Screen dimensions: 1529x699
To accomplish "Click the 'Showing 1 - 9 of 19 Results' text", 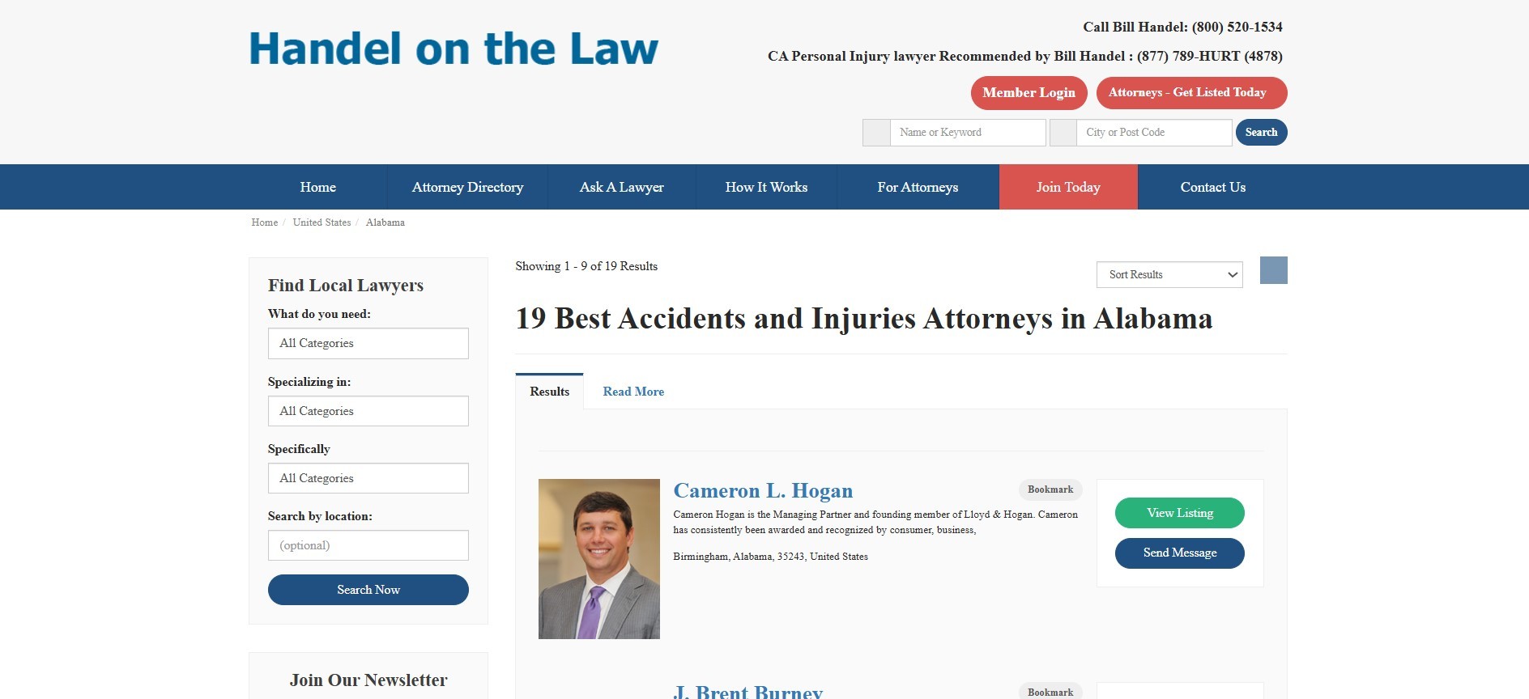I will click(586, 266).
